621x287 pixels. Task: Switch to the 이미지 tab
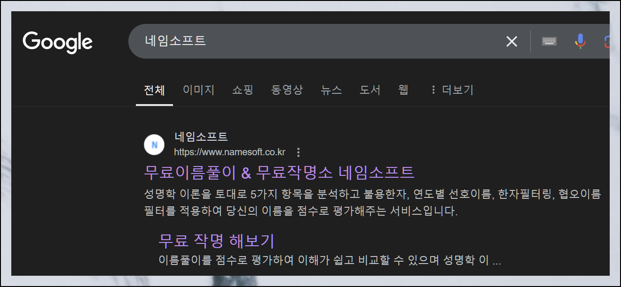click(198, 90)
